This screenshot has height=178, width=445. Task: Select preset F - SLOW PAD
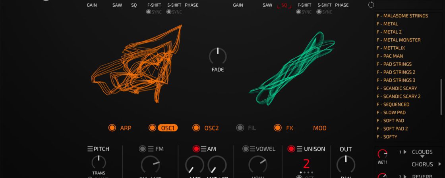tap(391, 112)
